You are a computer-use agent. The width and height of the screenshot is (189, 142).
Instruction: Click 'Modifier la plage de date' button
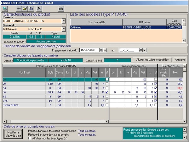click(x=13, y=134)
